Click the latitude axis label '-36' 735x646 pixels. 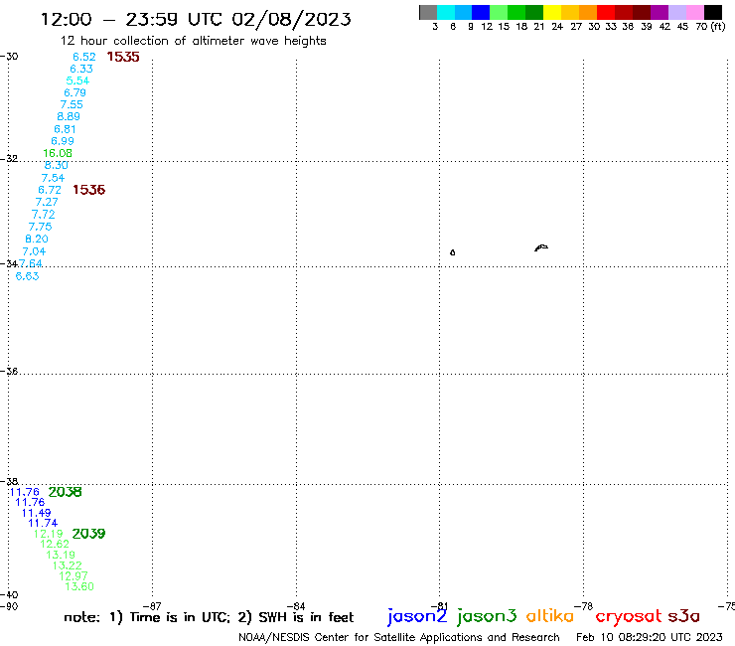pyautogui.click(x=9, y=371)
